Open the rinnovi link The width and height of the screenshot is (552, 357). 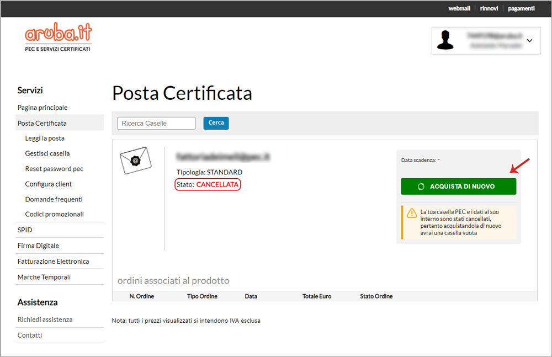click(x=489, y=8)
